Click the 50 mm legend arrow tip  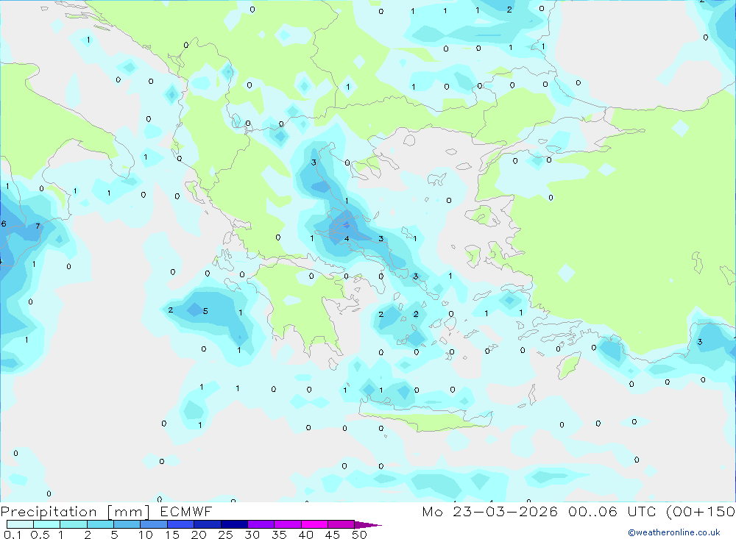point(369,525)
